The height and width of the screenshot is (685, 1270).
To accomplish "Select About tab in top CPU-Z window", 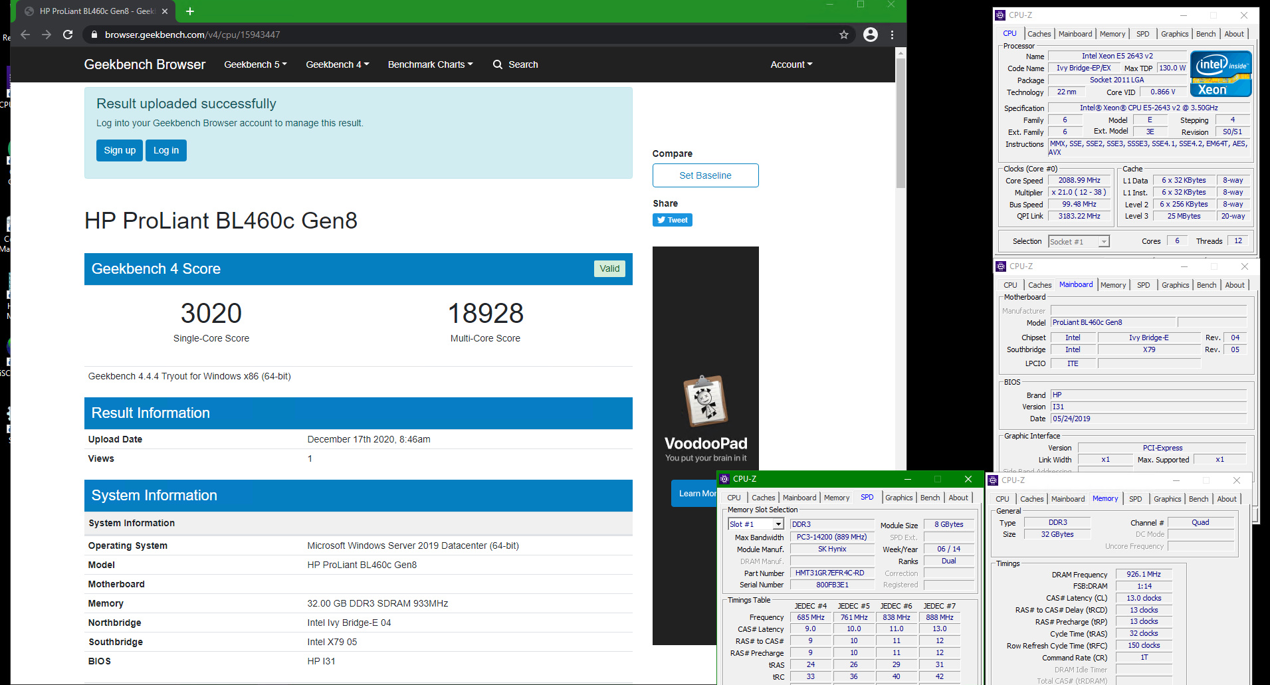I will click(1234, 34).
